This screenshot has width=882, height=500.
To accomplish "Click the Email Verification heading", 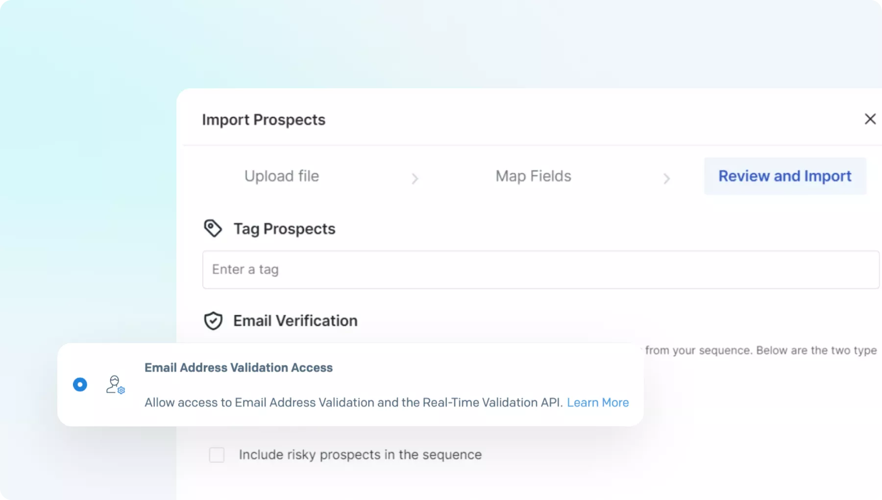I will point(295,321).
